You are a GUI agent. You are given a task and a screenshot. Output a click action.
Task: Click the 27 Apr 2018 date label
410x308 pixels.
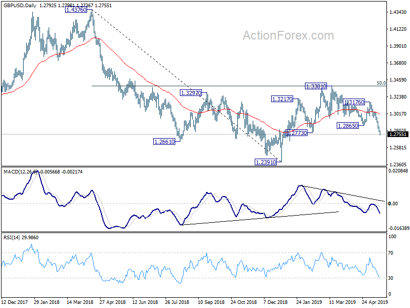(x=112, y=302)
